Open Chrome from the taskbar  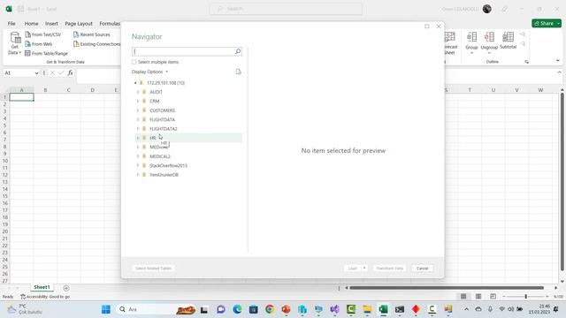pyautogui.click(x=270, y=309)
